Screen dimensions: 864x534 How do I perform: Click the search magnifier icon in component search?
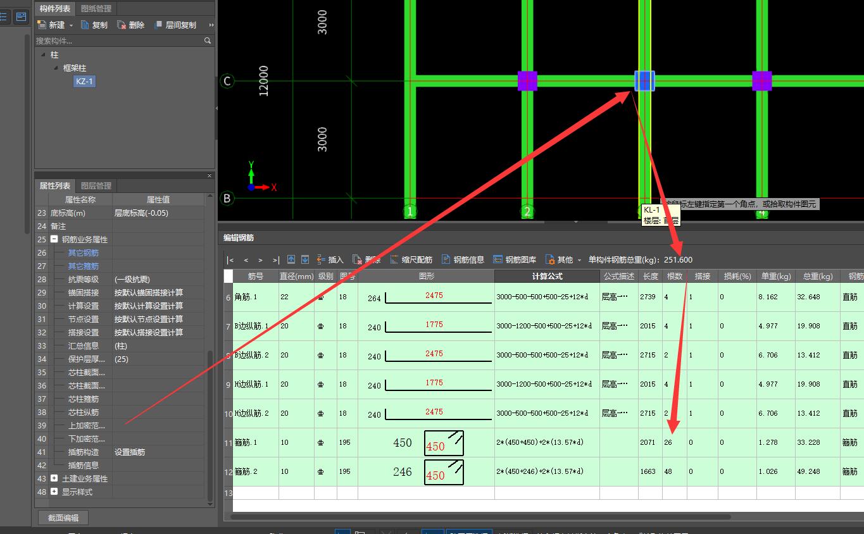pos(208,40)
